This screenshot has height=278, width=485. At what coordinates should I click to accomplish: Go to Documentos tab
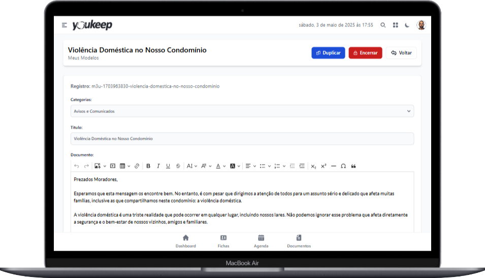[x=299, y=241]
